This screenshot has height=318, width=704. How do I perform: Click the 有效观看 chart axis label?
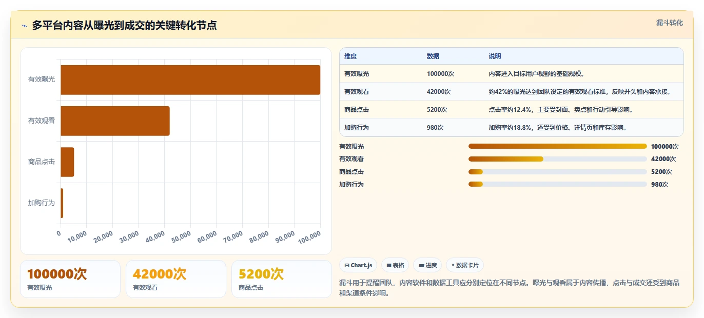[x=42, y=121]
